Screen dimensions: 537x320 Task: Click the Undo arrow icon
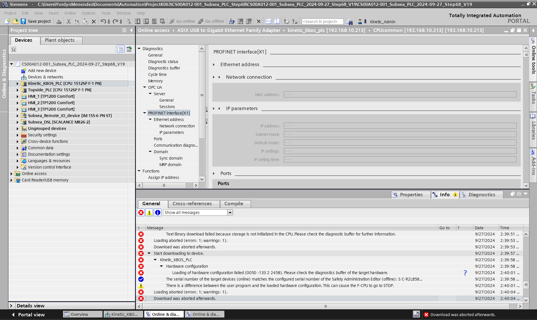(103, 21)
